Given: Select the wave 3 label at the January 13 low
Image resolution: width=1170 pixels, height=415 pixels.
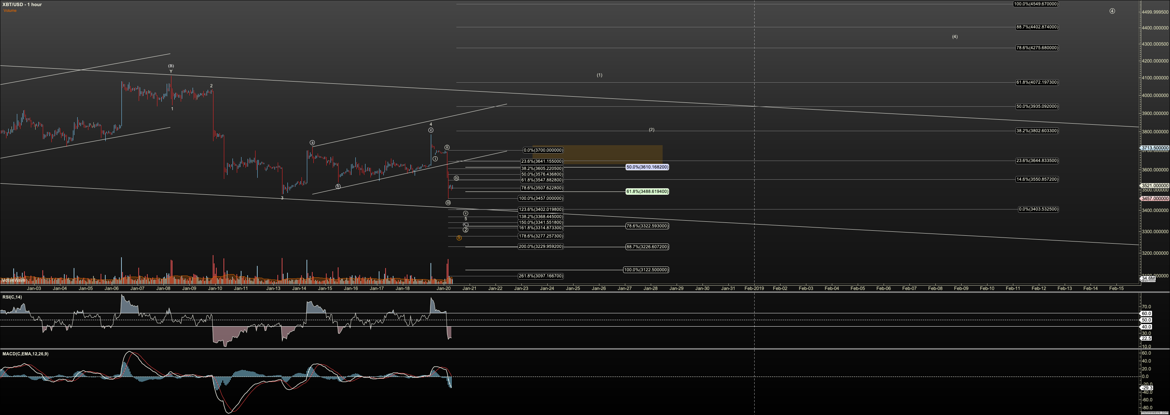Looking at the screenshot, I should point(282,198).
